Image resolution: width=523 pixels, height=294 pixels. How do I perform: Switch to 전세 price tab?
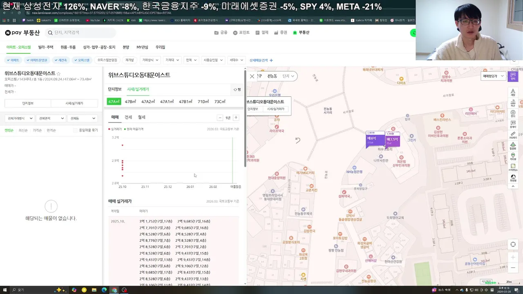pyautogui.click(x=128, y=118)
